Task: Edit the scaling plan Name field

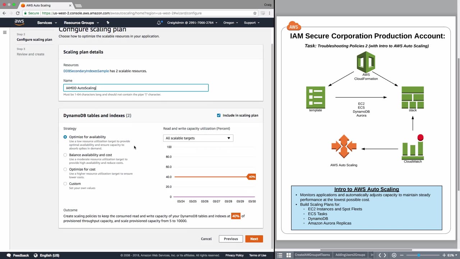Action: (136, 88)
